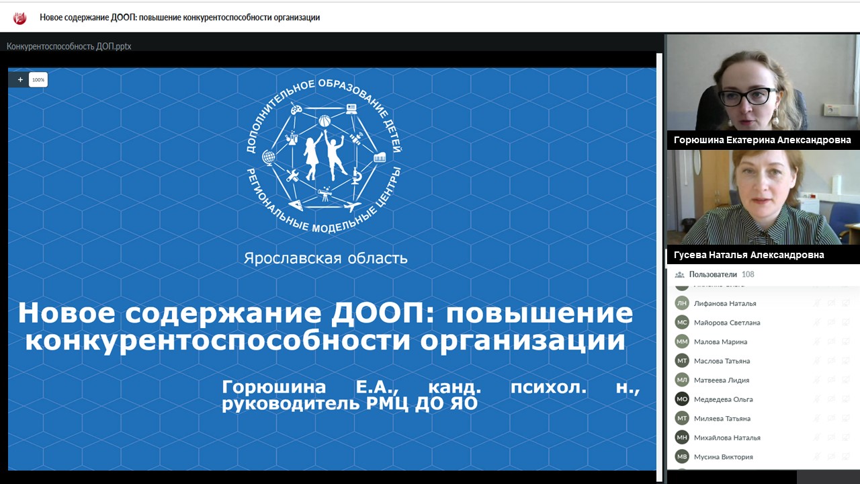Click the Конкурентоспособность ДОП.pptx file name

(x=69, y=46)
